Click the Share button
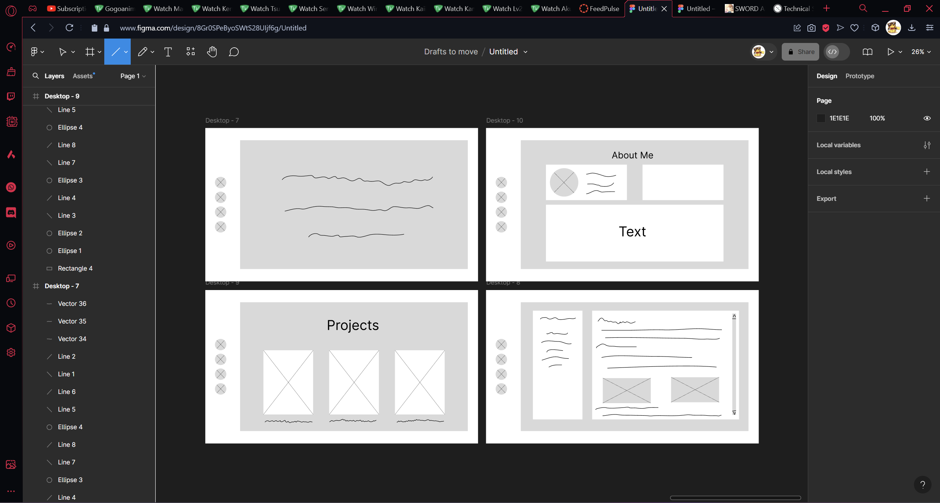The image size is (940, 503). pos(800,52)
